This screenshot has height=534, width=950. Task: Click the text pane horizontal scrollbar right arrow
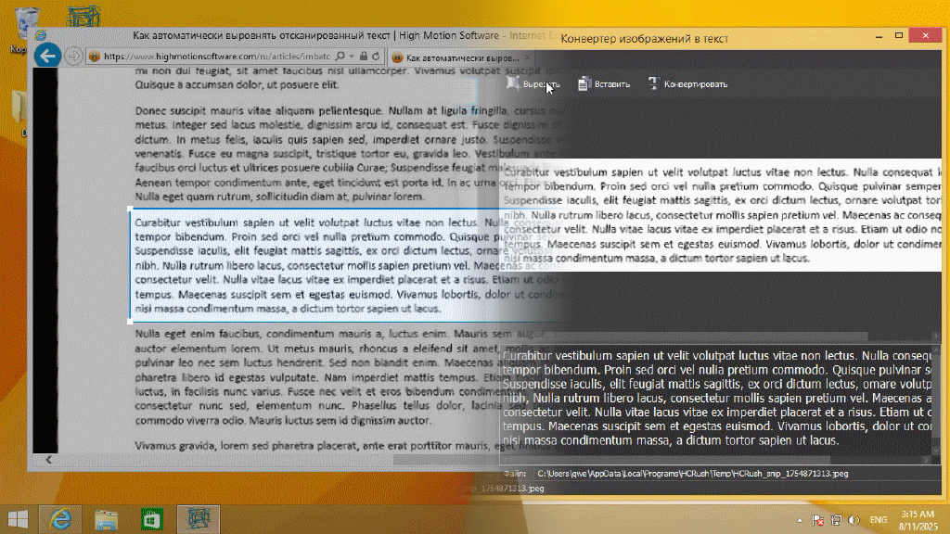coord(927,460)
